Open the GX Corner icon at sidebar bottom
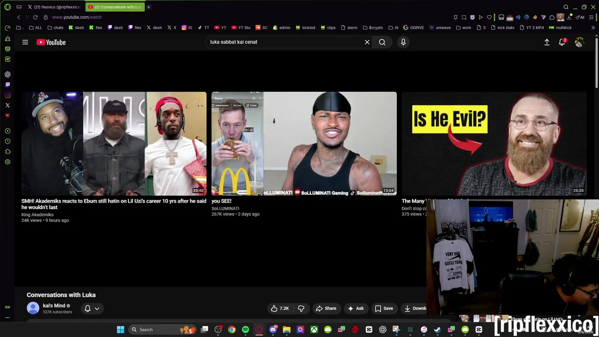This screenshot has height=337, width=599. click(7, 307)
